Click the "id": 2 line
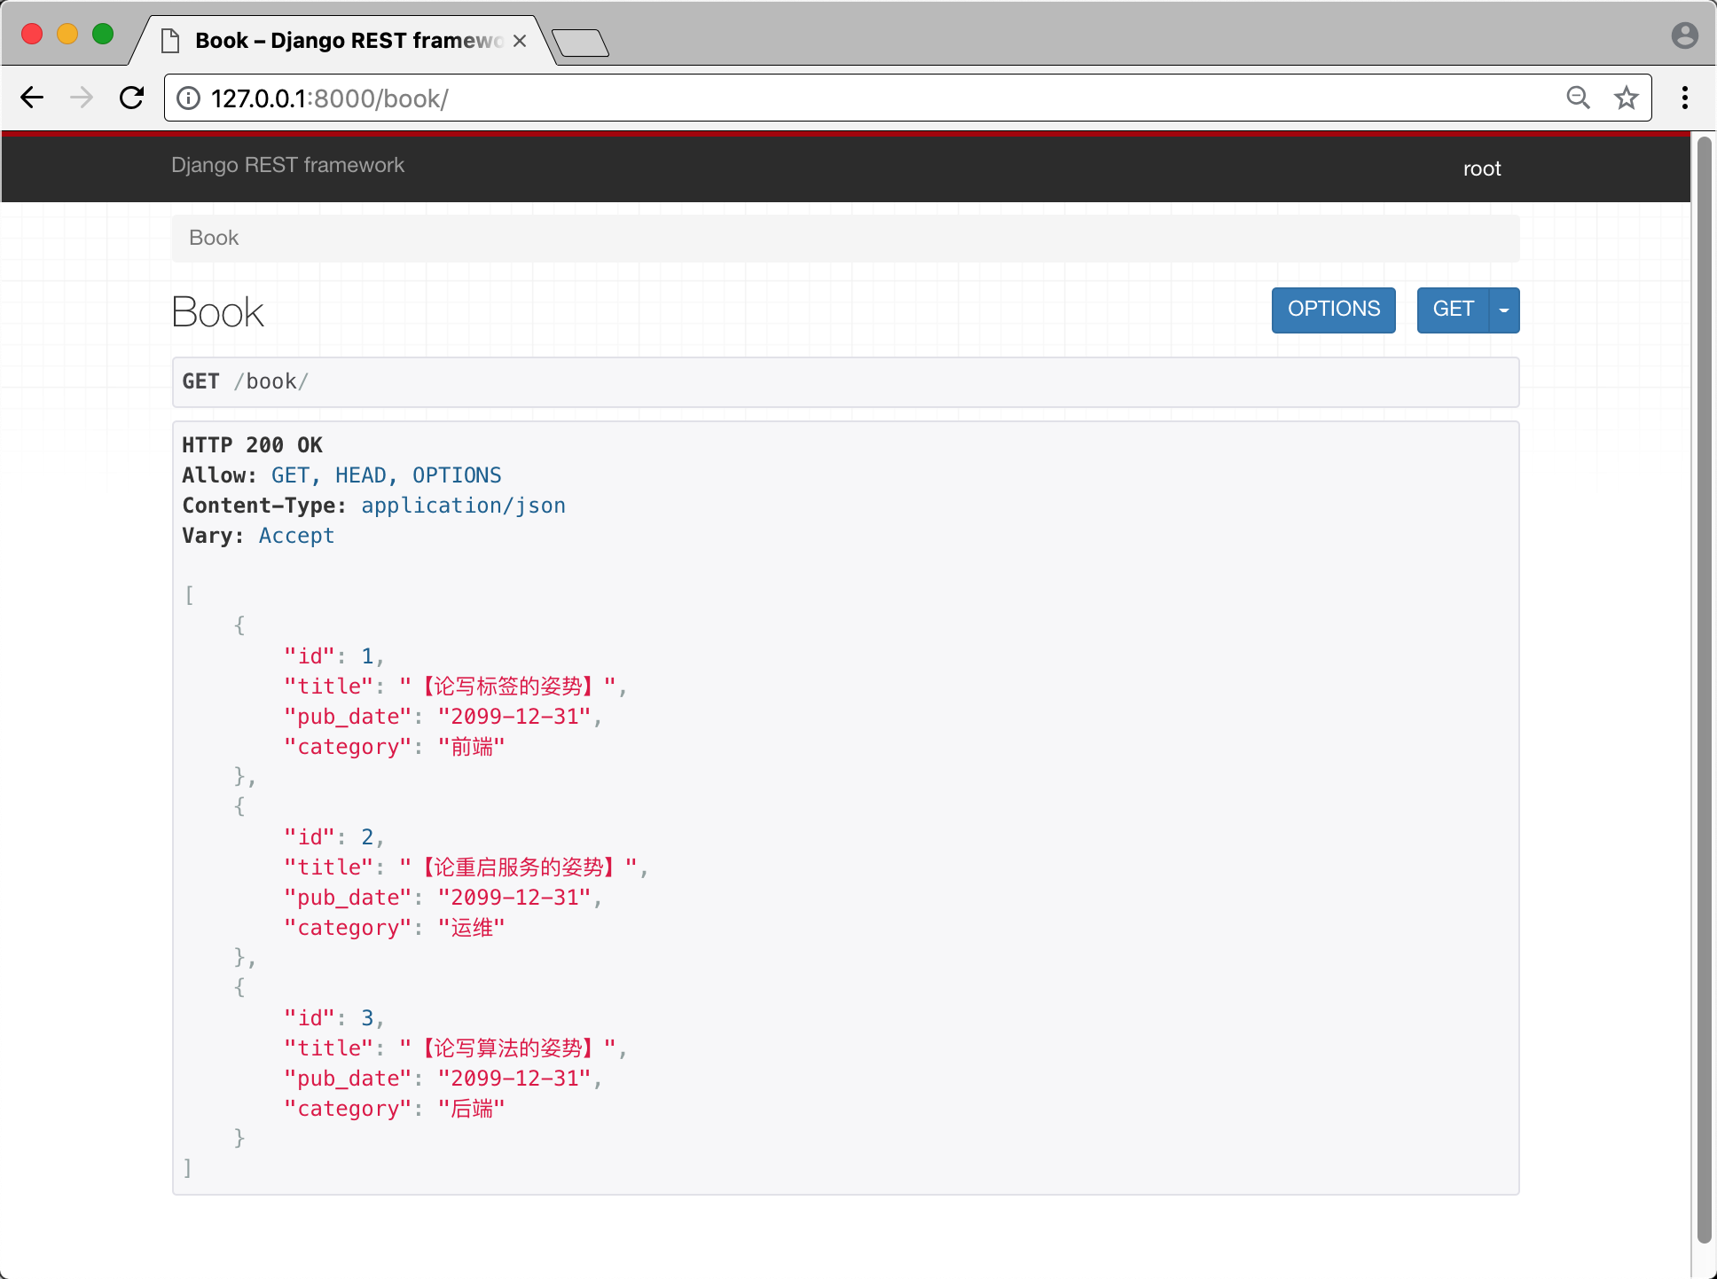The width and height of the screenshot is (1717, 1279). coord(333,837)
